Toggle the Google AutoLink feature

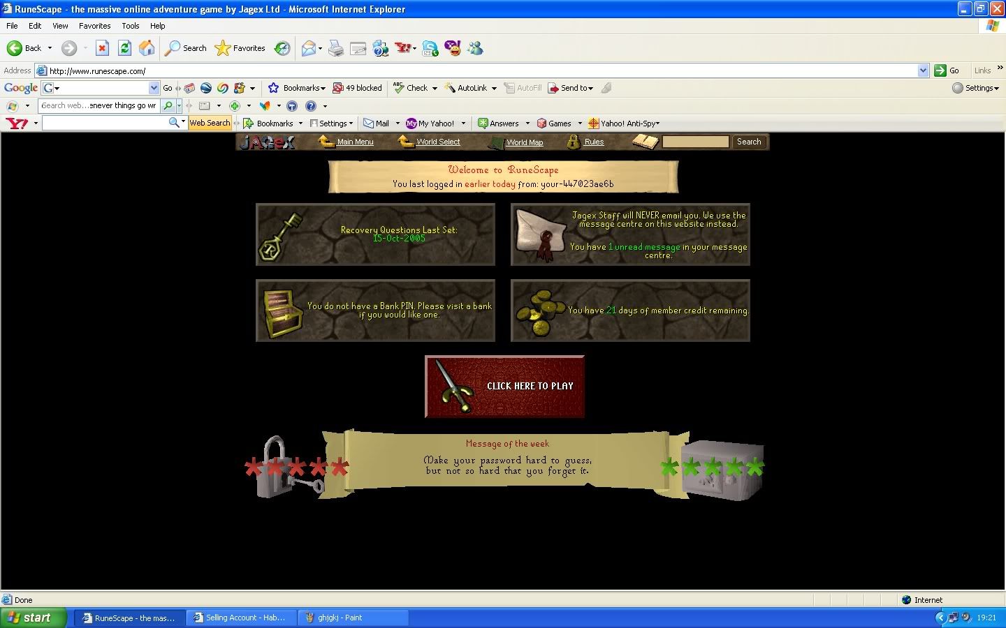tap(466, 88)
